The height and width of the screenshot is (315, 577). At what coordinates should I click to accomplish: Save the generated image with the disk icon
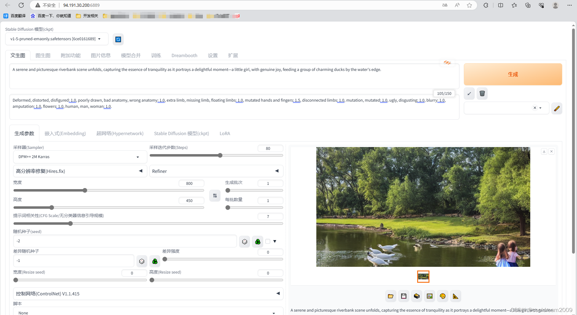click(404, 296)
